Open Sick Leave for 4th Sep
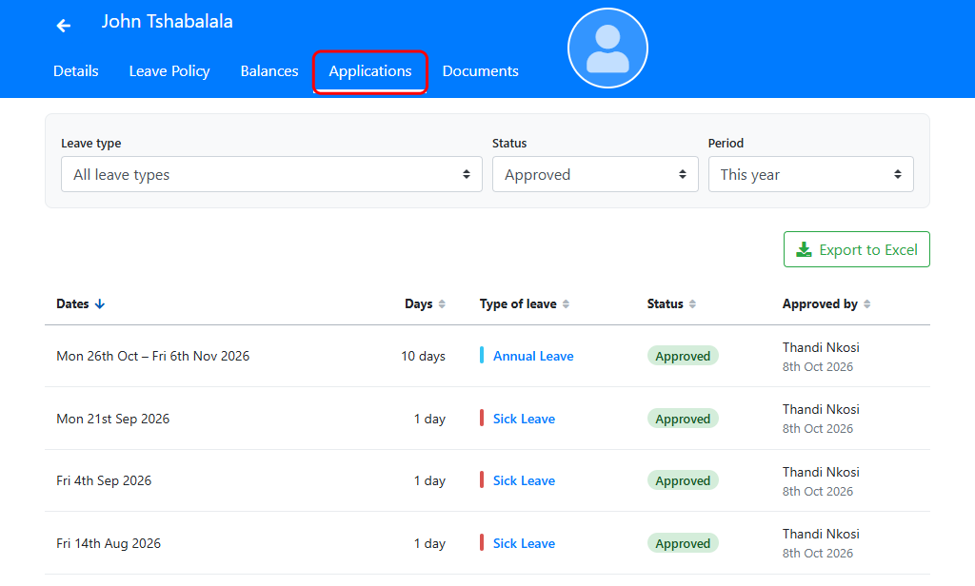Viewport: 975px width, 586px height. tap(525, 480)
